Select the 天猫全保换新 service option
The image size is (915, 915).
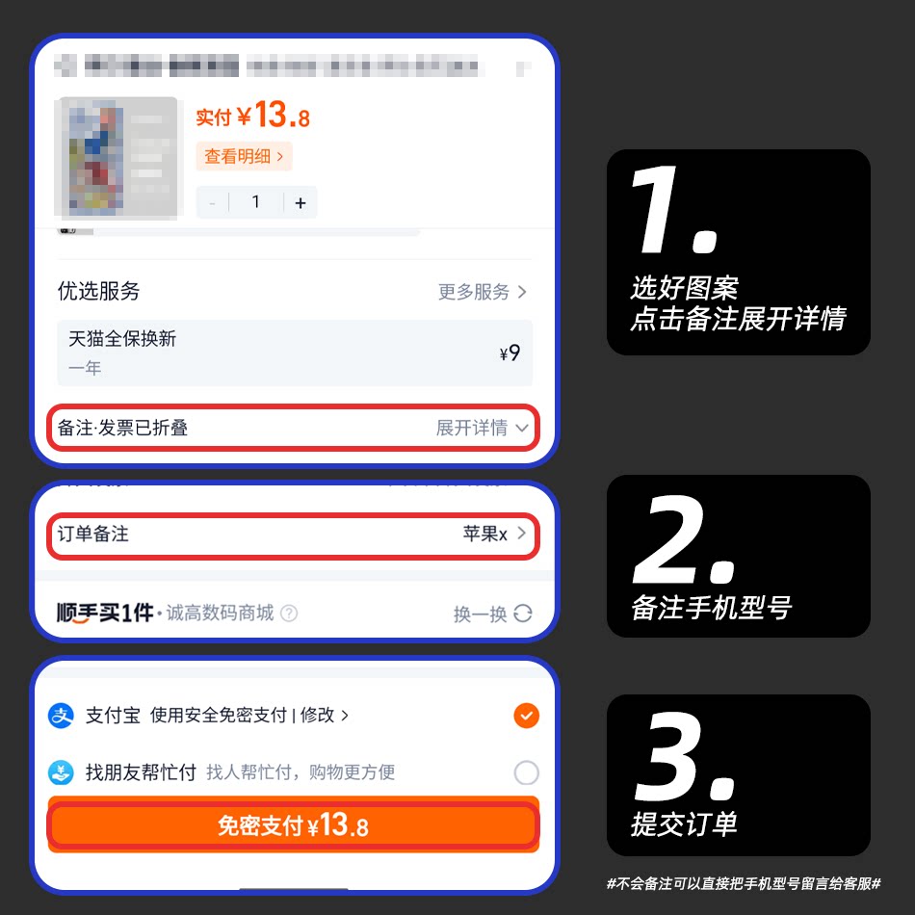click(295, 353)
